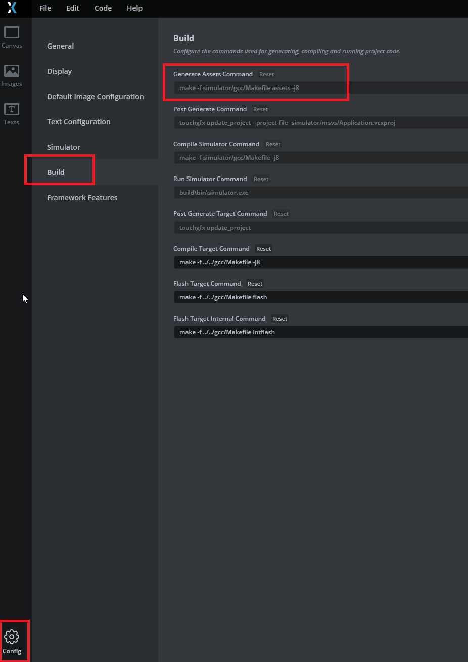Open the Texts panel

tap(12, 113)
